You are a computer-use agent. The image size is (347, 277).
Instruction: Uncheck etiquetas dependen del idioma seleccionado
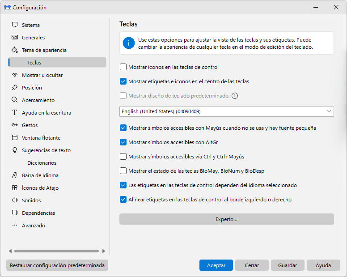coord(123,185)
